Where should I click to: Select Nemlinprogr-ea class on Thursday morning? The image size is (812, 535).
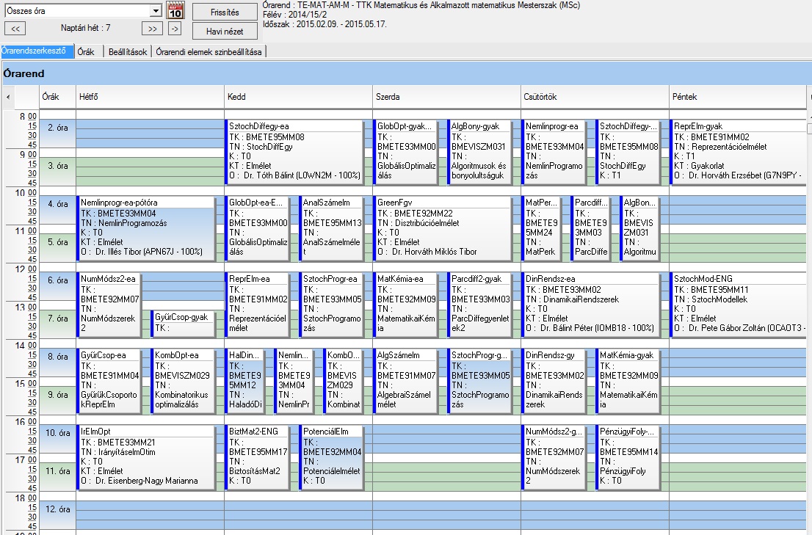pos(554,153)
